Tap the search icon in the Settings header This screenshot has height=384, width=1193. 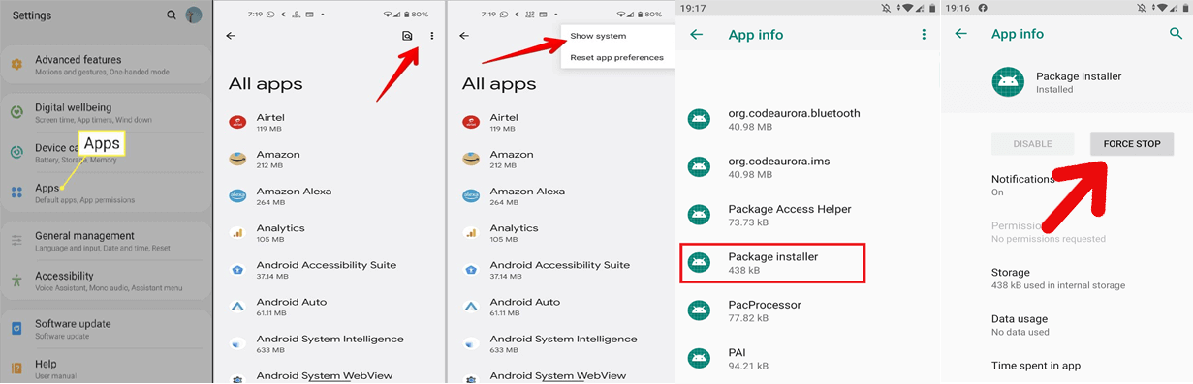[x=172, y=15]
